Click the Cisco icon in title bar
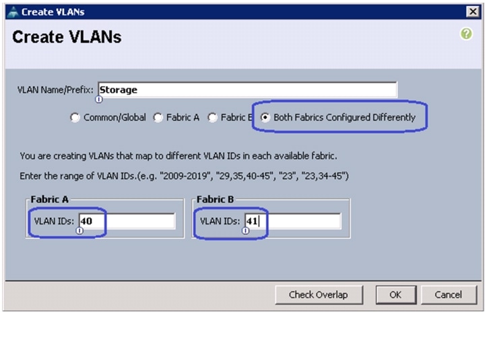 pos(13,12)
